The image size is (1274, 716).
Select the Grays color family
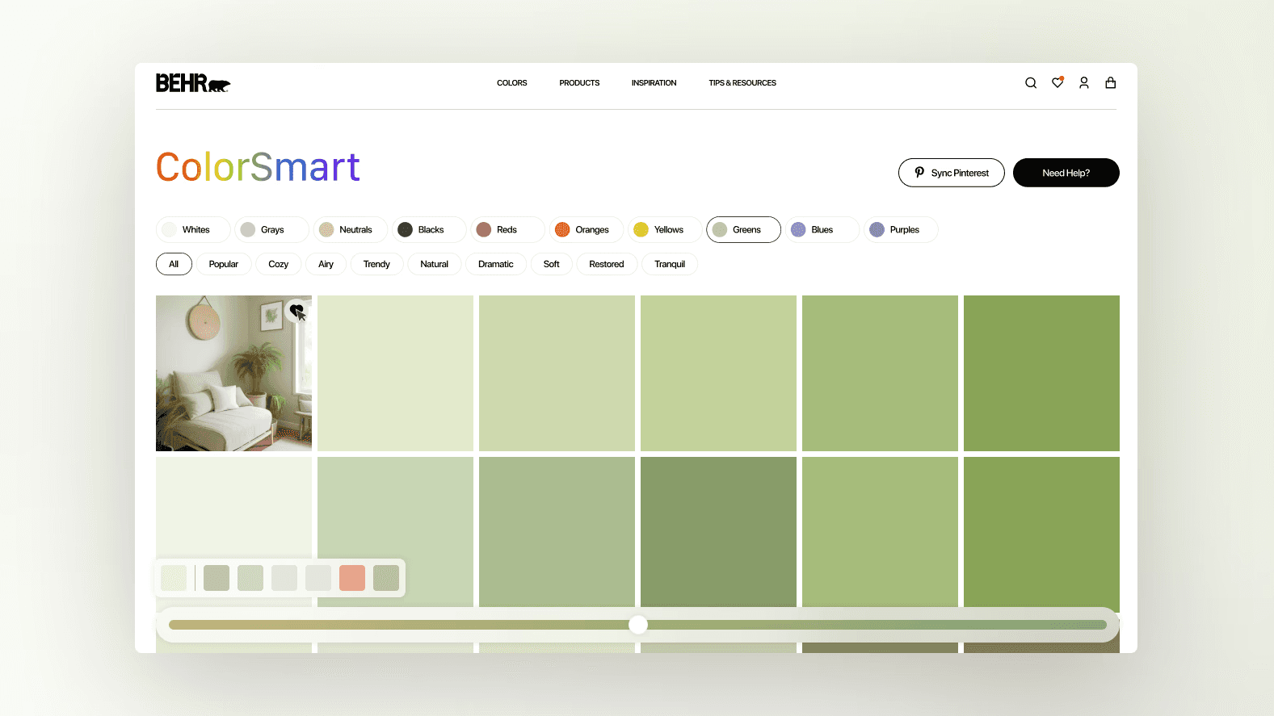(271, 230)
